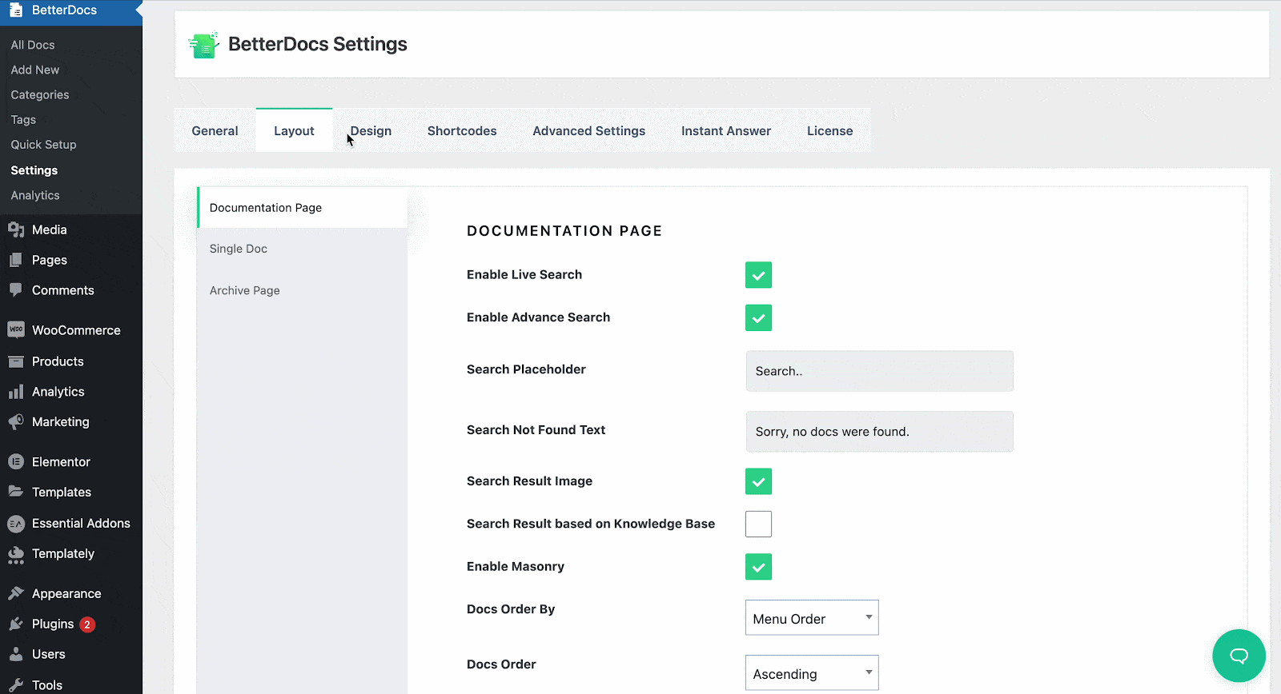Open BetterDocs Analytics submenu link
Image resolution: width=1281 pixels, height=694 pixels.
35,195
